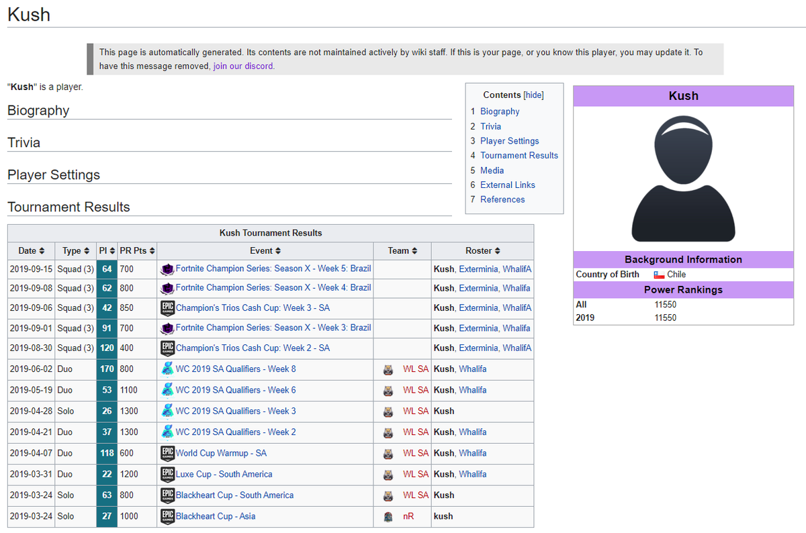
Task: Open WC 2019 SA Qualifiers - Week 8
Action: click(x=236, y=369)
